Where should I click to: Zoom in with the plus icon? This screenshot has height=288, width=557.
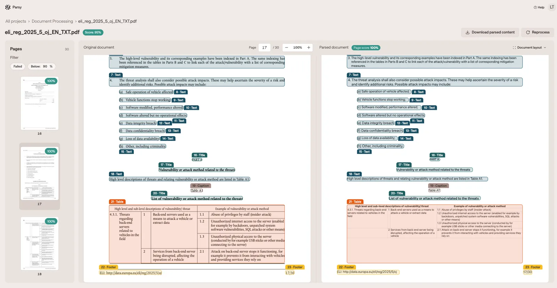click(x=308, y=48)
